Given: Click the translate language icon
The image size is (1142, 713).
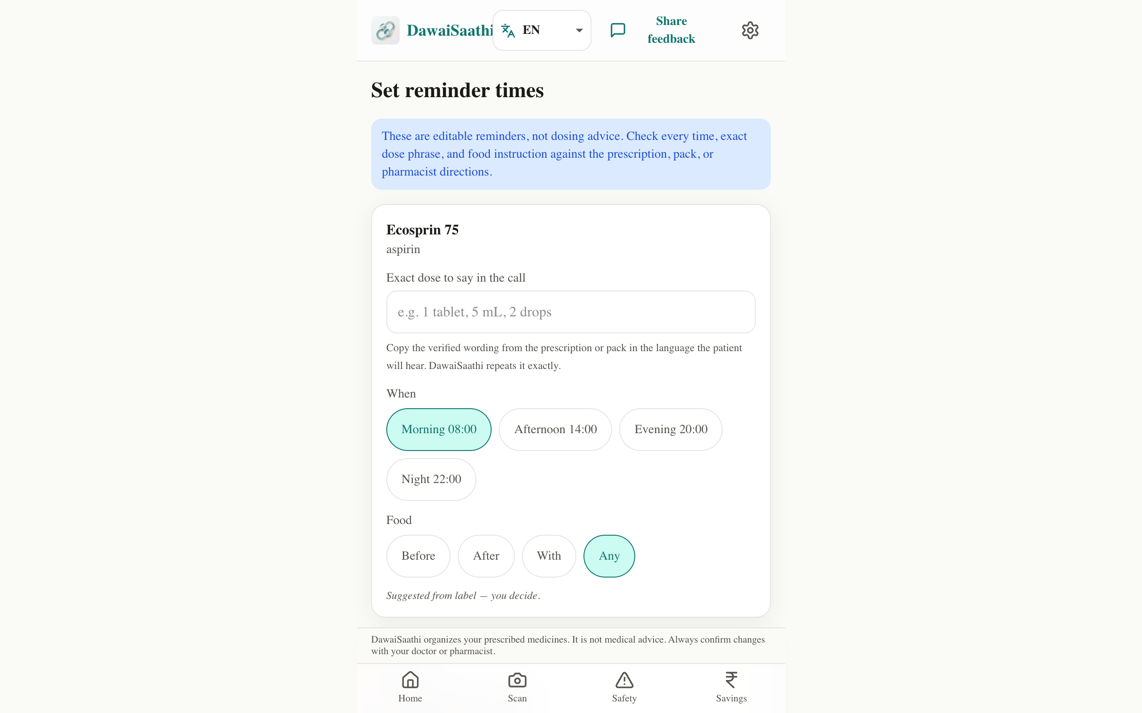Looking at the screenshot, I should pos(508,30).
